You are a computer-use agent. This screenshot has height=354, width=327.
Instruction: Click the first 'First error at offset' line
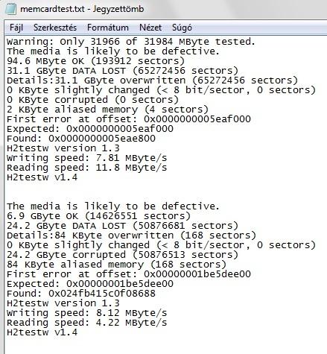coord(129,119)
